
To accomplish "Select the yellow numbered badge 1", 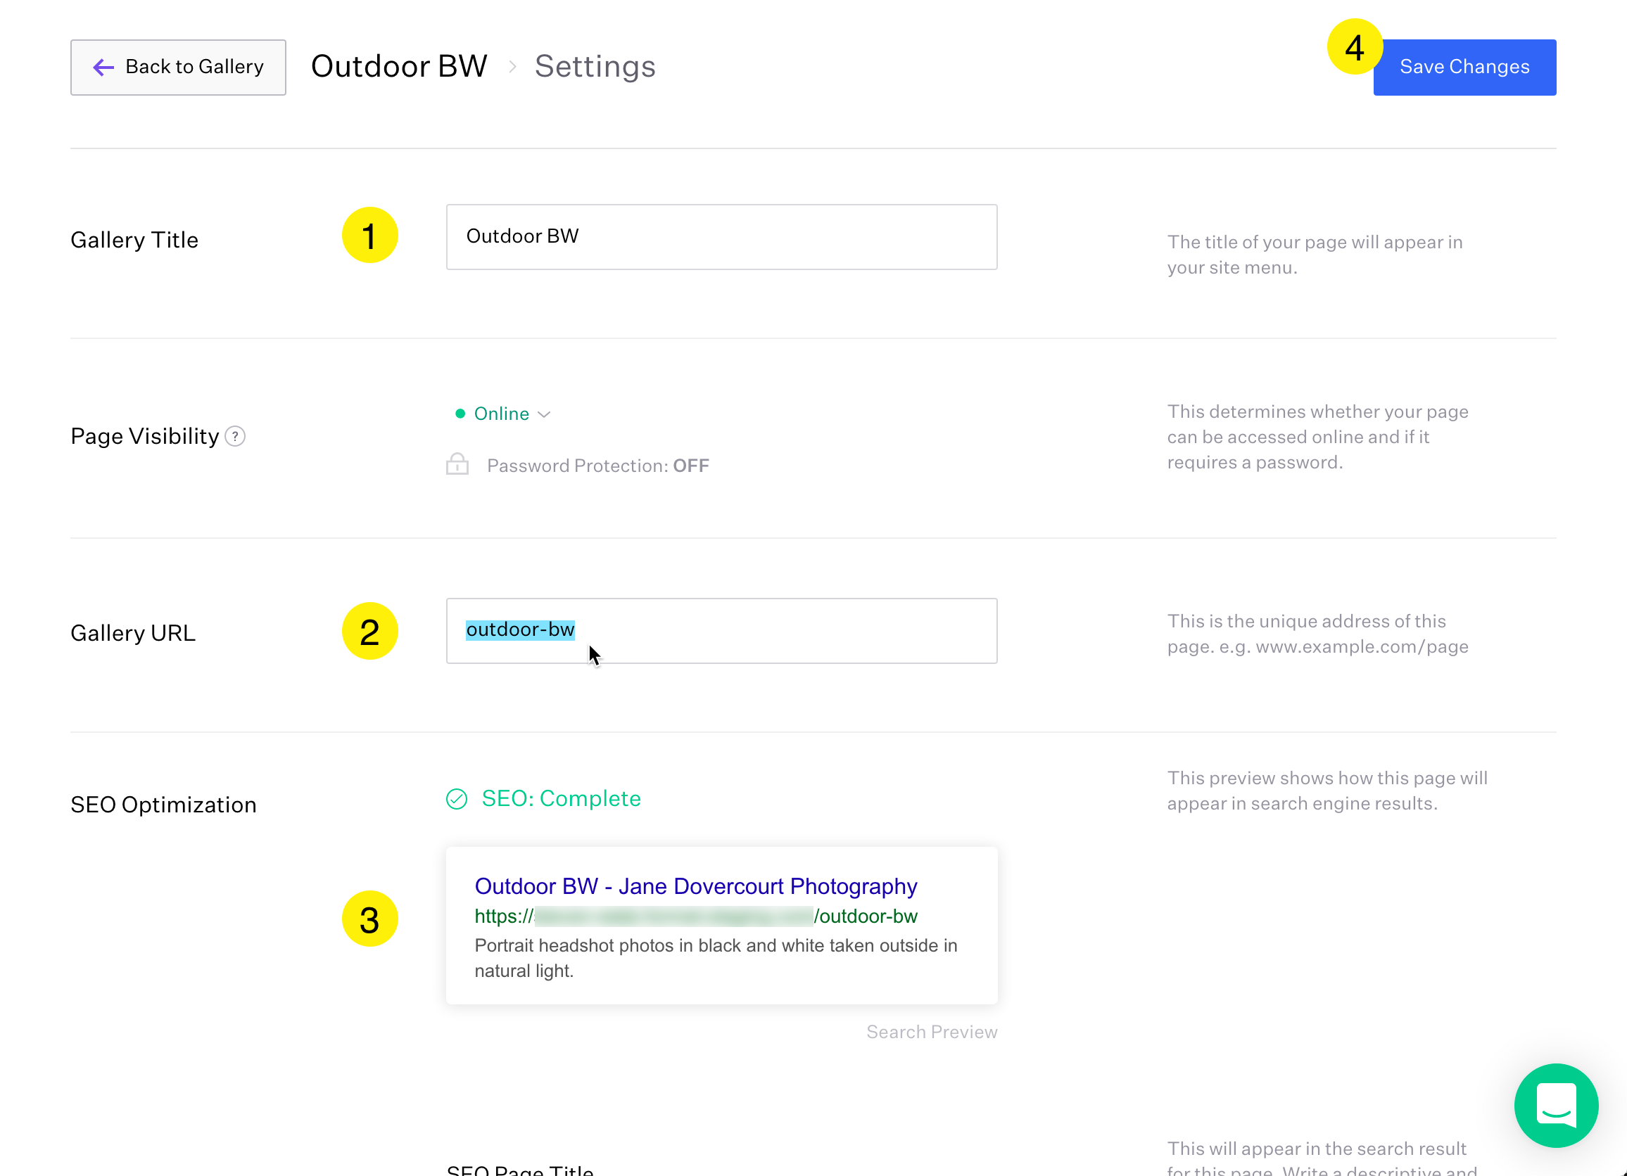I will point(370,235).
